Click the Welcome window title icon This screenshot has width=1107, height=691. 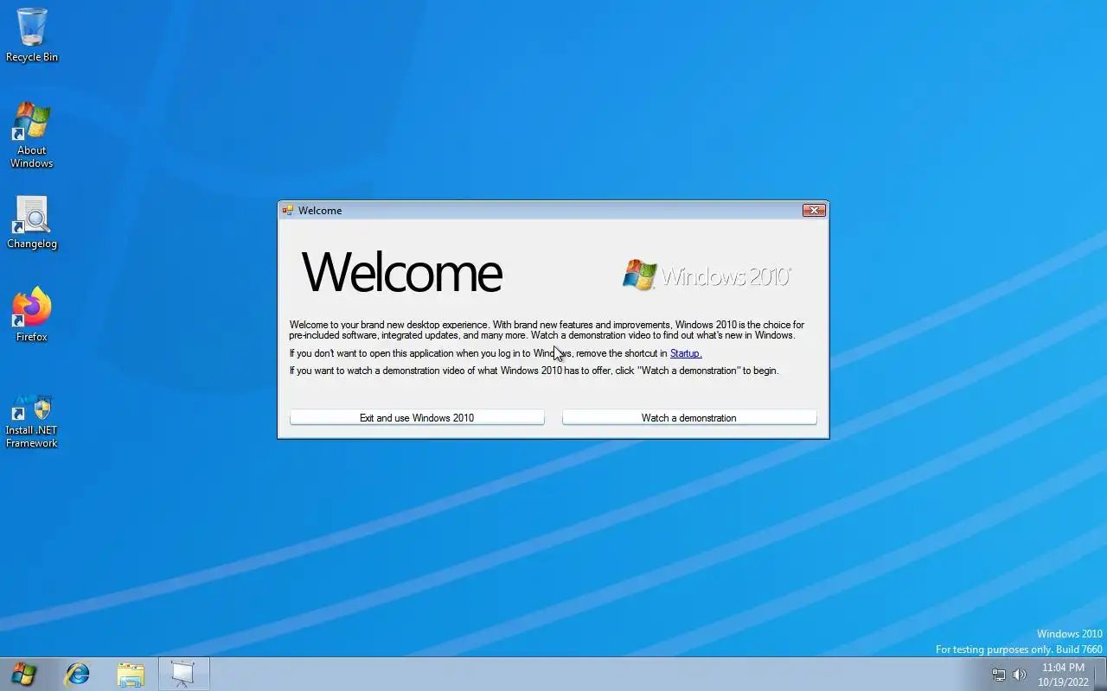288,210
